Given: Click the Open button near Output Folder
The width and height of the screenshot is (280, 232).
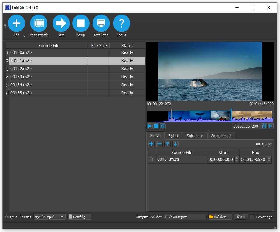Looking at the screenshot, I should tap(241, 217).
